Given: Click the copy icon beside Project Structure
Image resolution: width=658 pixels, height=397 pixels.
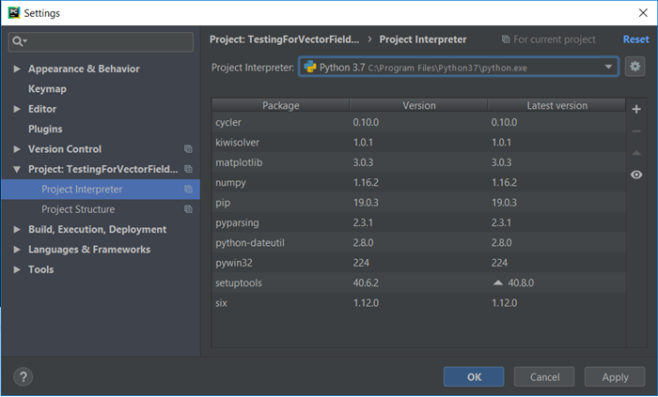Looking at the screenshot, I should (188, 209).
